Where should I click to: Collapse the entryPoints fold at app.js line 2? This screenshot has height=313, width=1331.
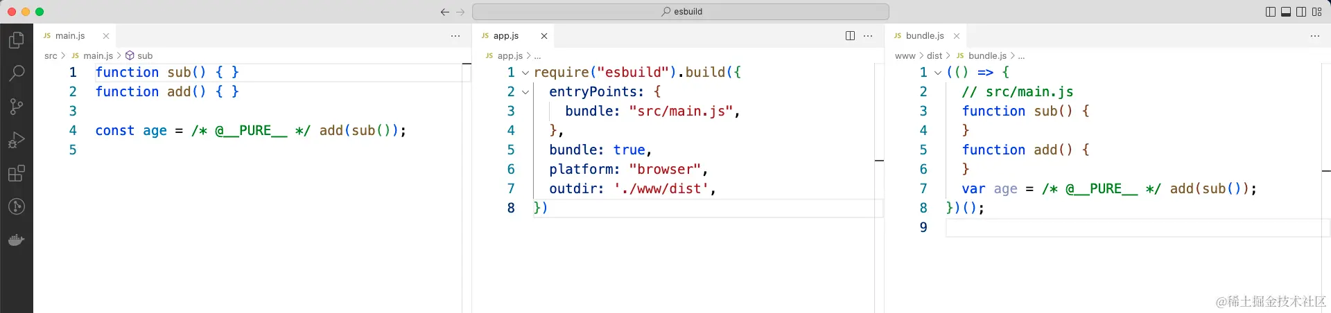[525, 92]
